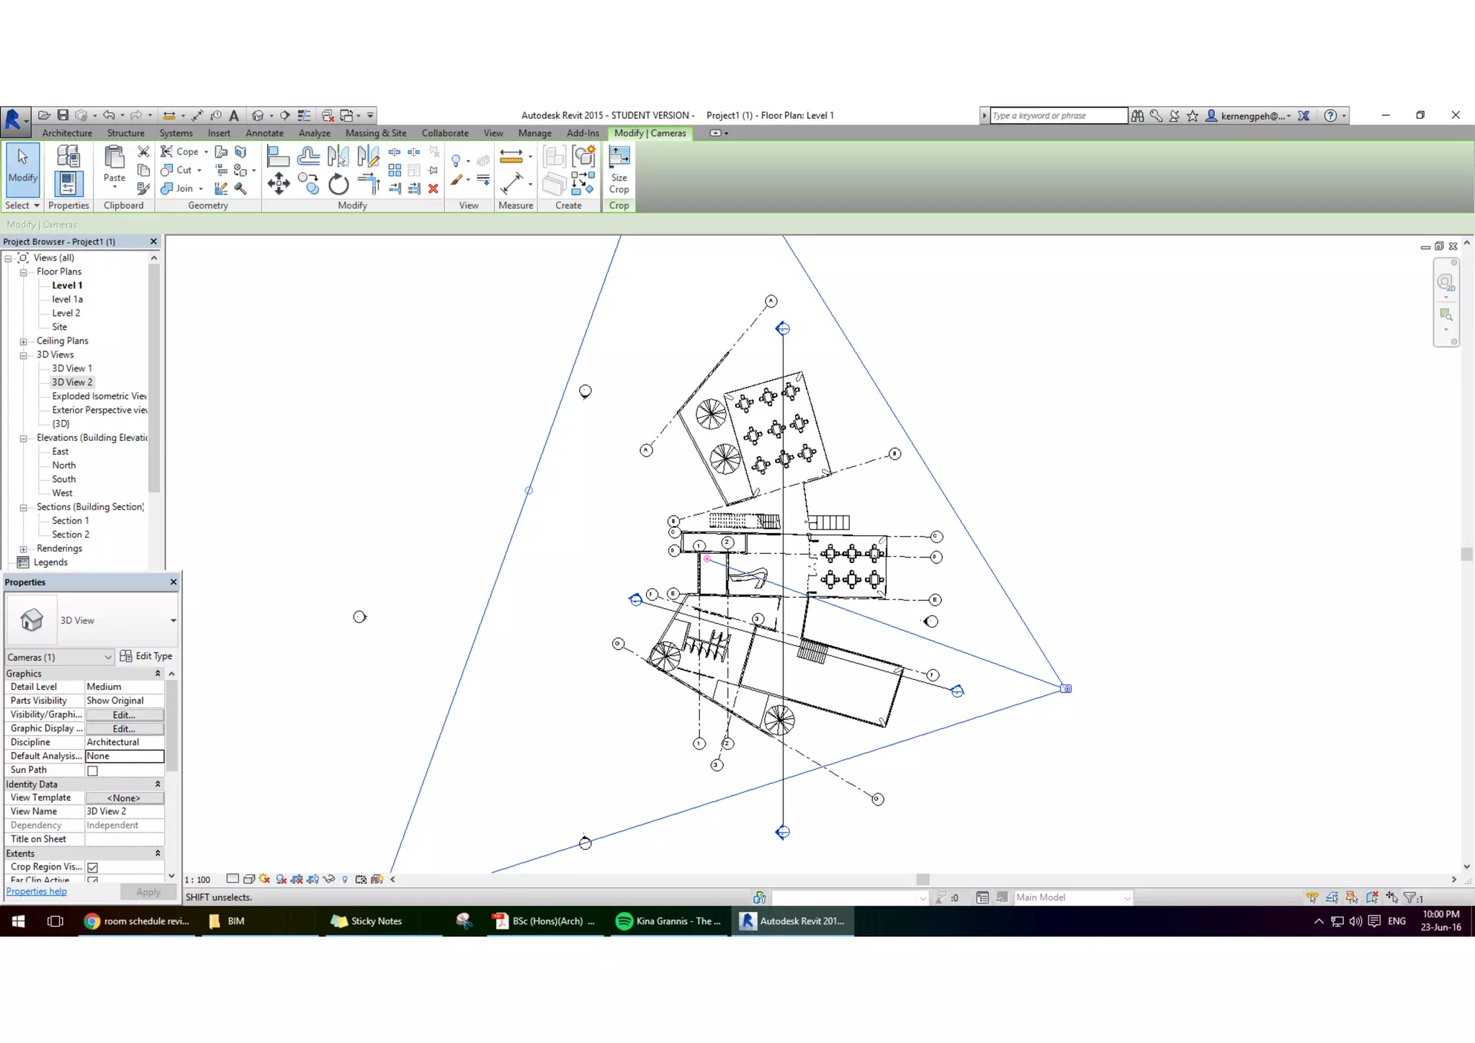The height and width of the screenshot is (1043, 1475).
Task: Open the Annotate ribbon tab
Action: click(x=264, y=133)
